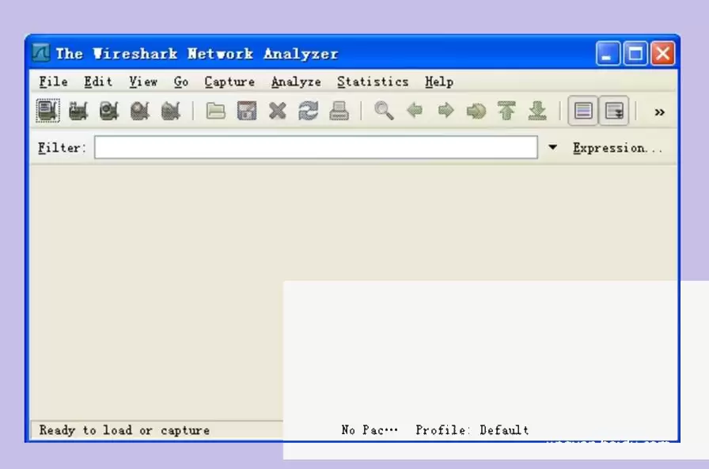Image resolution: width=709 pixels, height=469 pixels.
Task: Click the "No Pac…" status bar entry
Action: coord(370,430)
